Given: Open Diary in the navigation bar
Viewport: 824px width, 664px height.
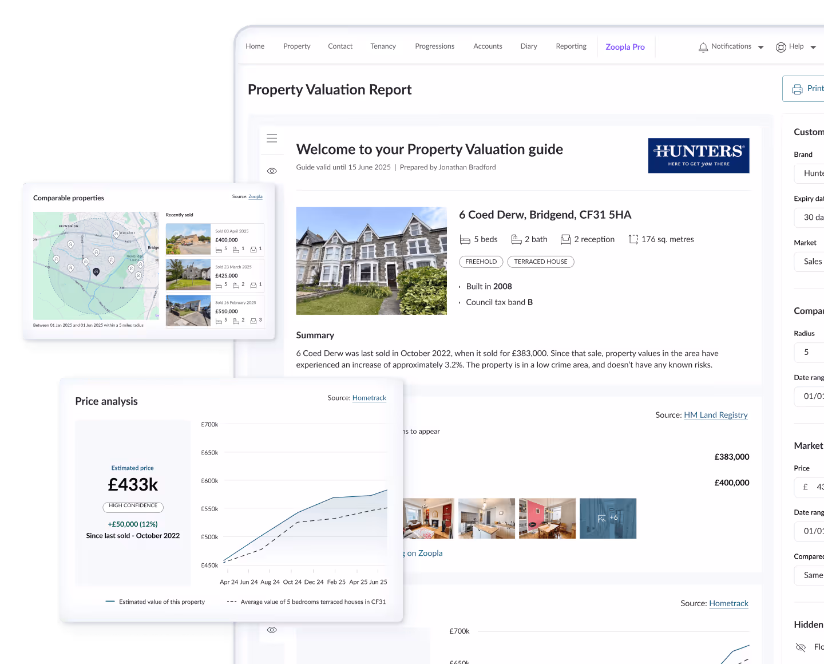Looking at the screenshot, I should [x=529, y=46].
